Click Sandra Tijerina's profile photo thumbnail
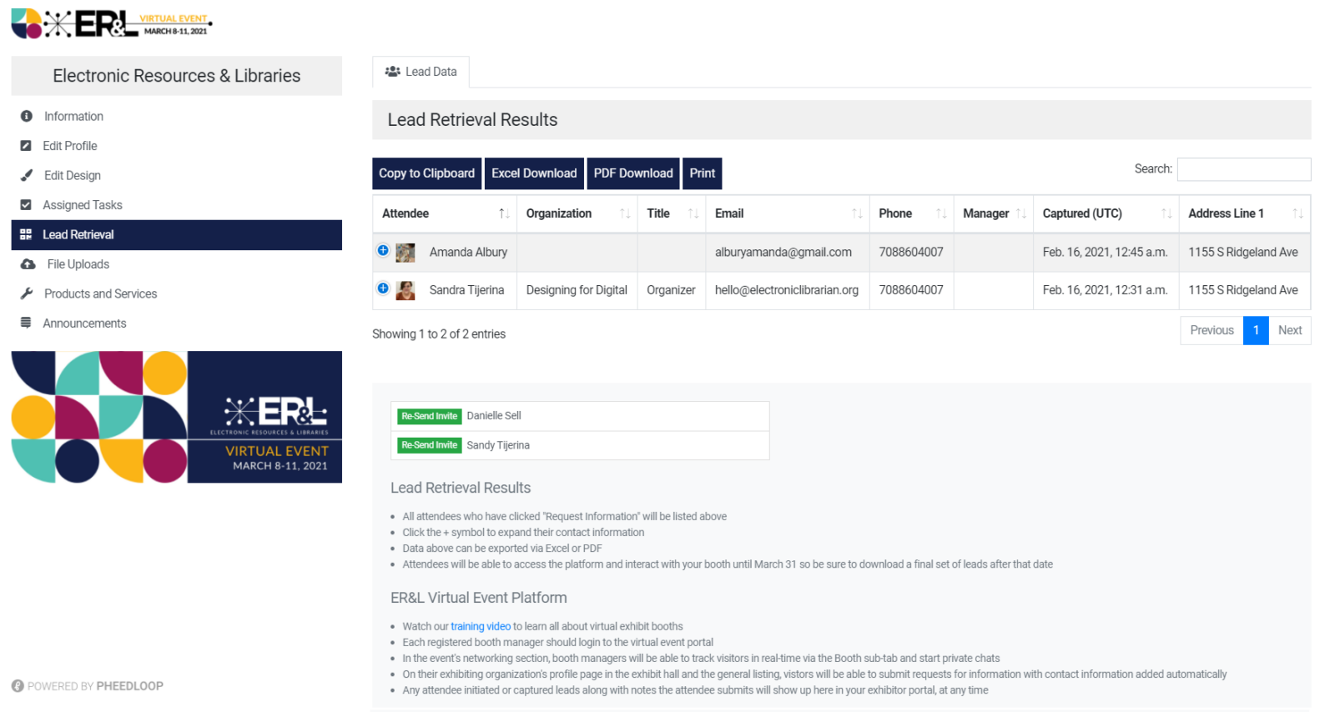Viewport: 1335px width, 712px height. coord(406,291)
